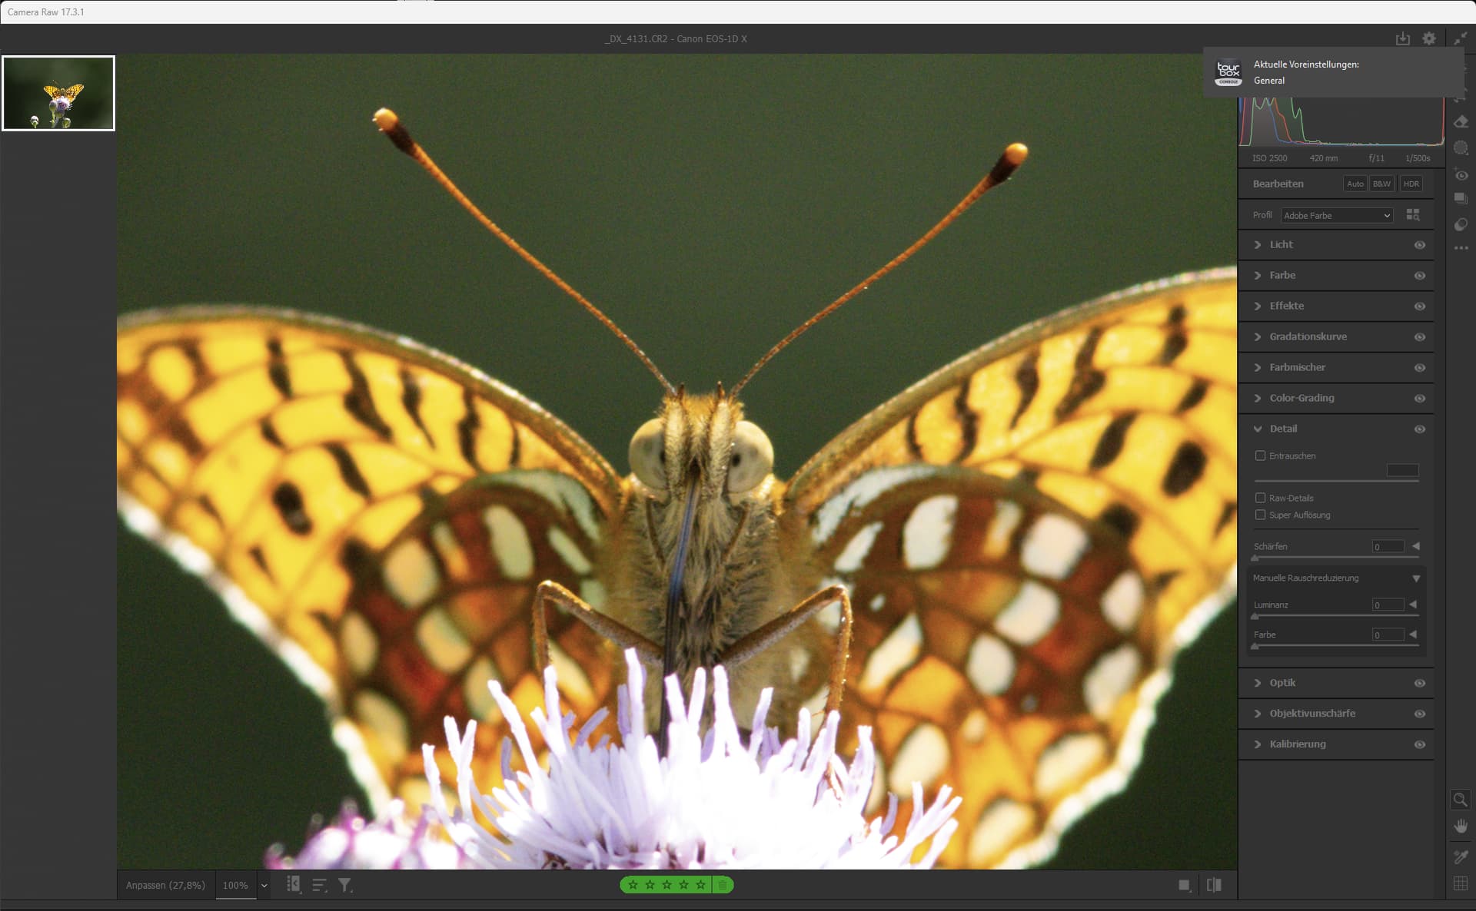Select the Zoom magnifier tool
Image resolution: width=1476 pixels, height=911 pixels.
coord(1460,800)
